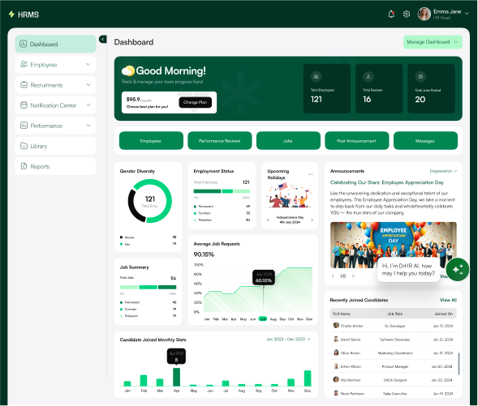Open Library in the sidebar
478x406 pixels.
(x=55, y=146)
